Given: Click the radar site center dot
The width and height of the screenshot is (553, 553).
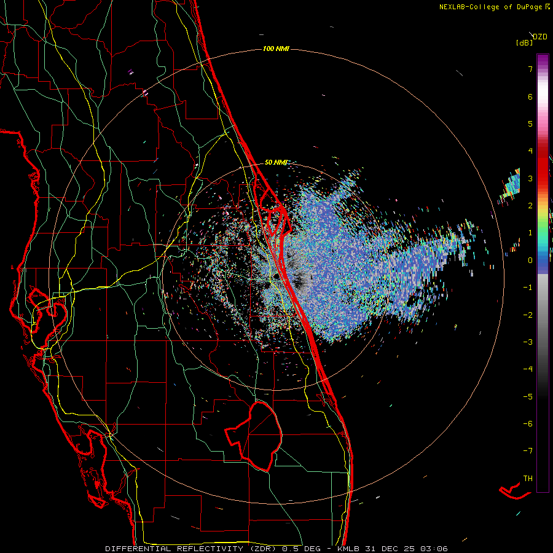Looking at the screenshot, I should tap(275, 276).
